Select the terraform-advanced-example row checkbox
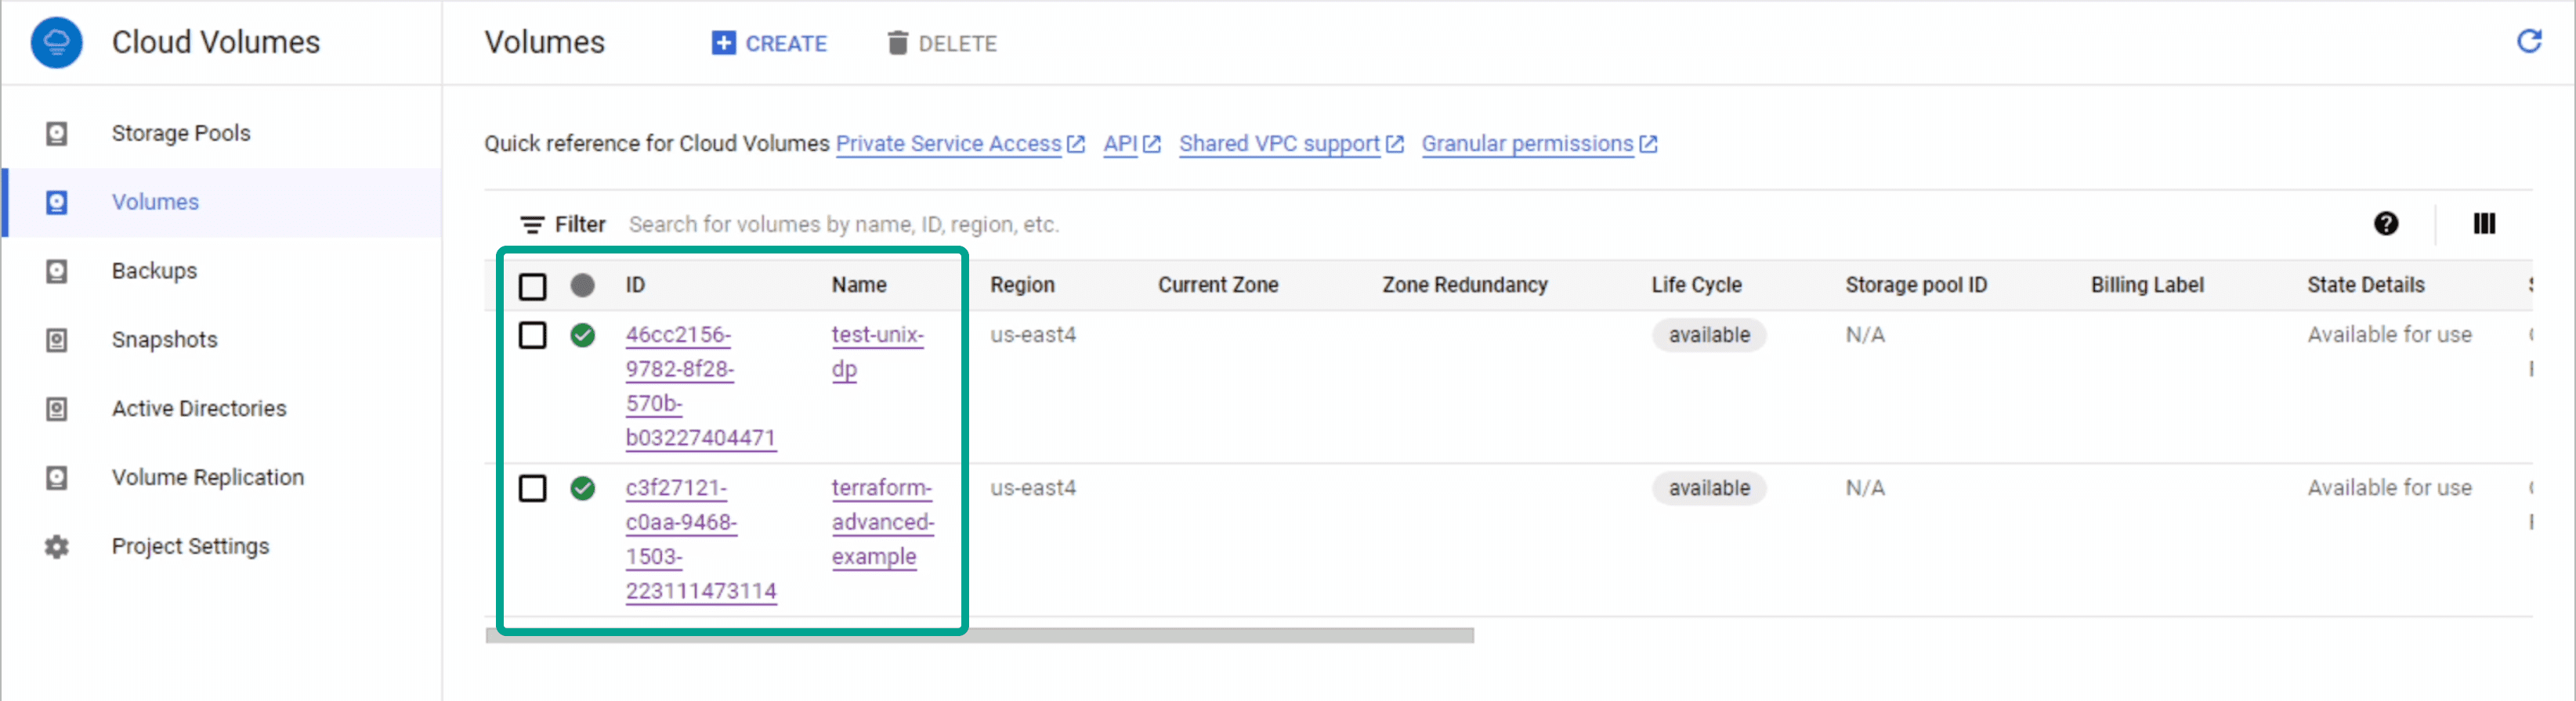Image resolution: width=2576 pixels, height=701 pixels. [533, 488]
